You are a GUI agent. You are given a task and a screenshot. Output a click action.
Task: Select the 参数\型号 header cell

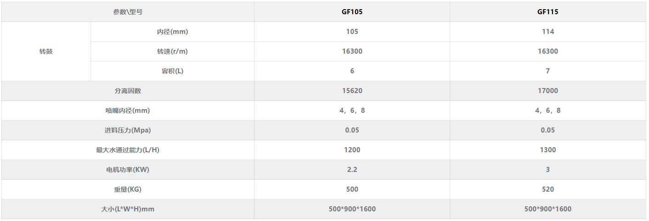click(x=128, y=12)
